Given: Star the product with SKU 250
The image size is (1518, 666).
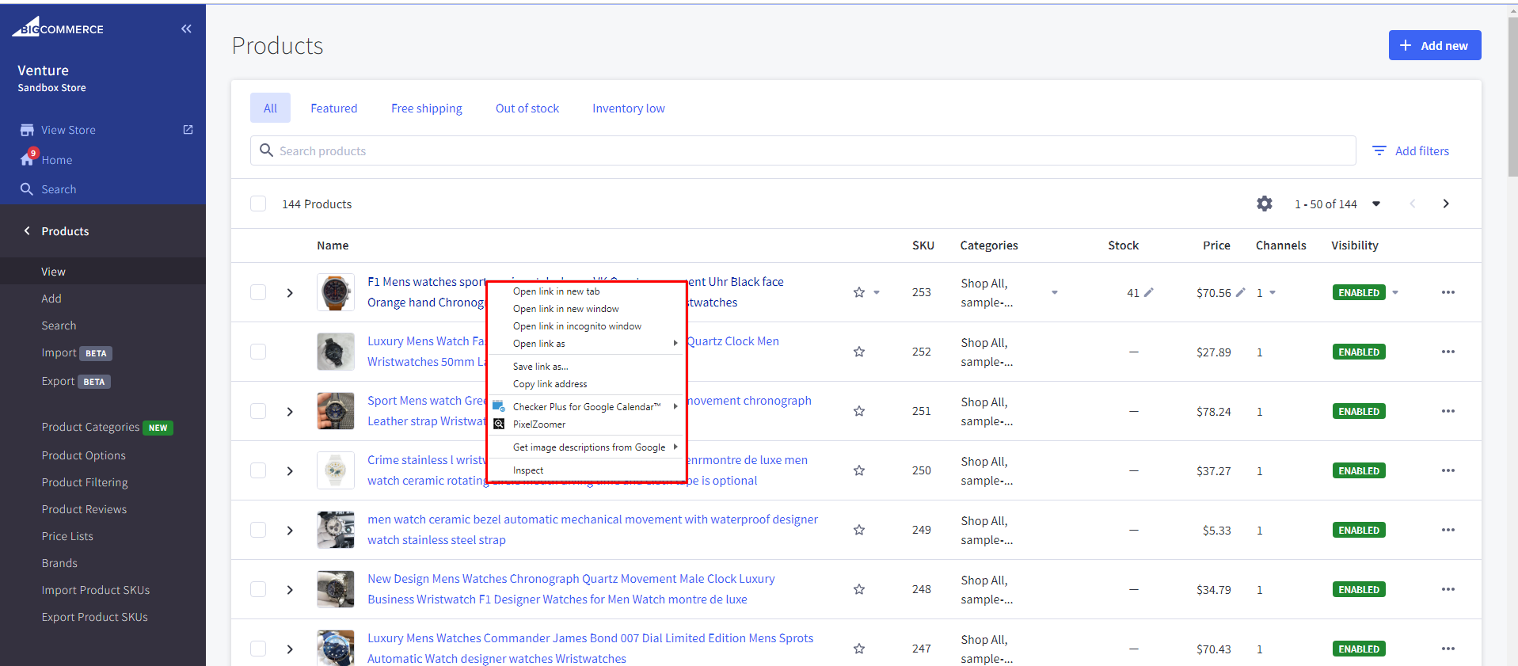Looking at the screenshot, I should click(859, 470).
